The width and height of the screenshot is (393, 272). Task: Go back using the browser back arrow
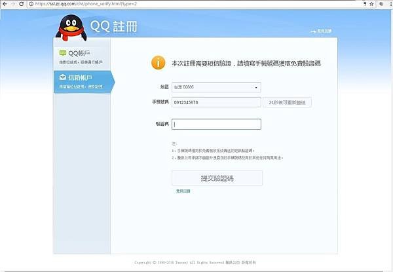[5, 4]
